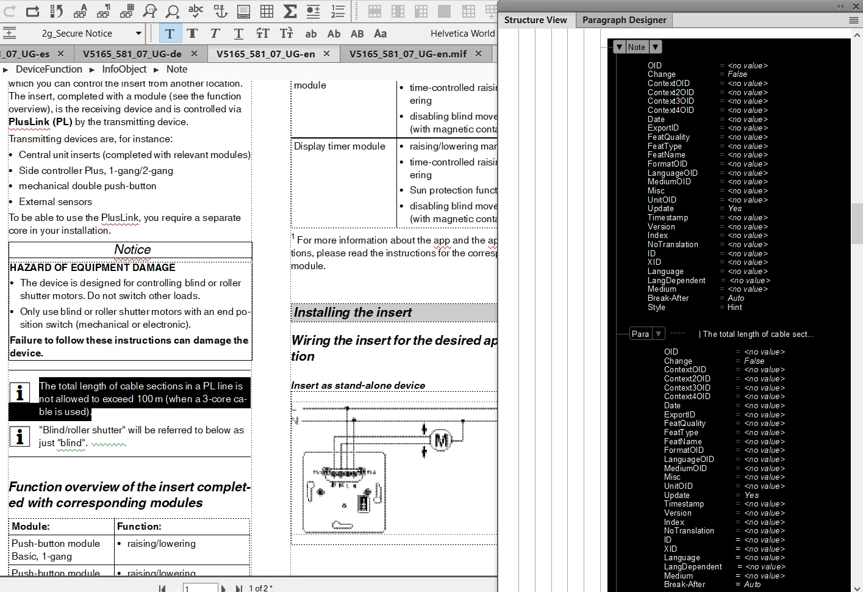Click the repeat last action icon
Image resolution: width=863 pixels, height=592 pixels.
pyautogui.click(x=33, y=10)
